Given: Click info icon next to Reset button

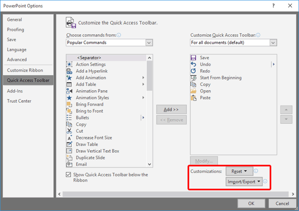Looking at the screenshot, I should tap(256, 171).
